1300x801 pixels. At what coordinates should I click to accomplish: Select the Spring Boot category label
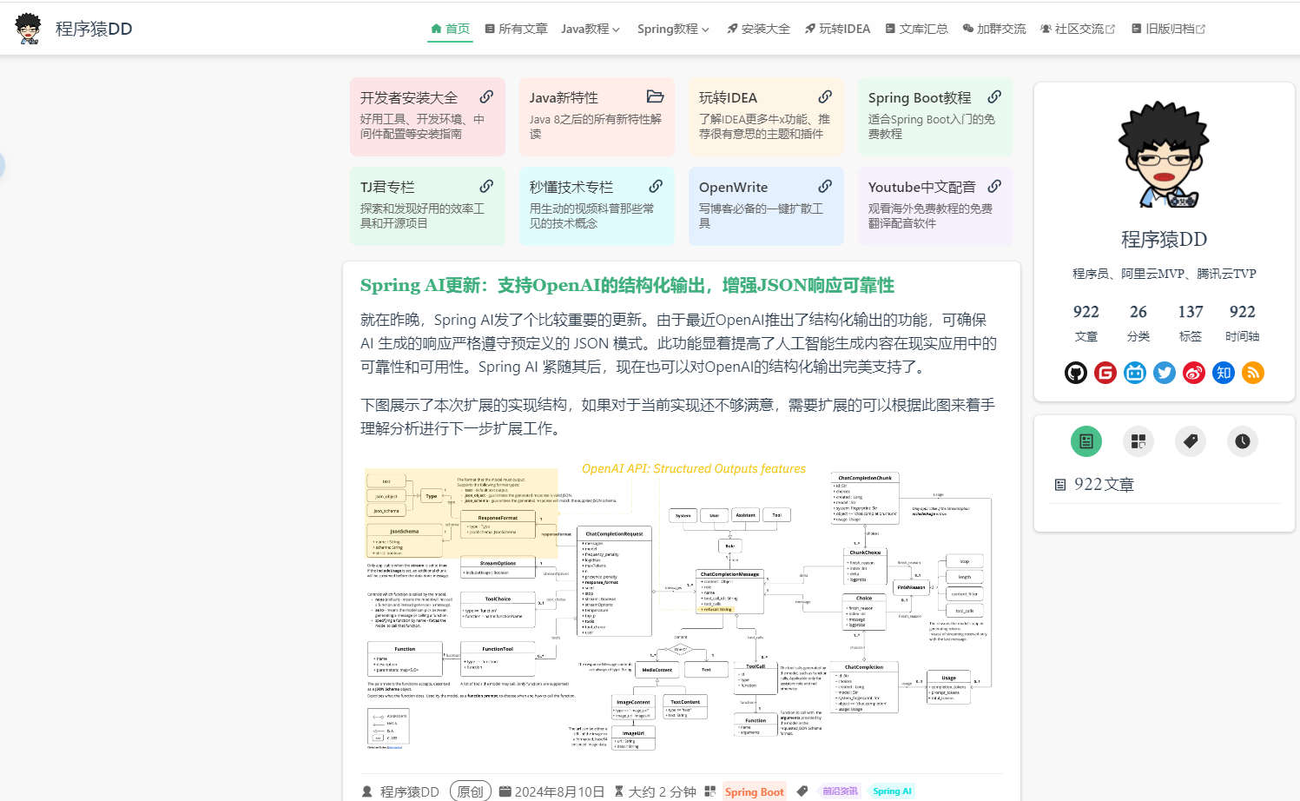point(754,791)
